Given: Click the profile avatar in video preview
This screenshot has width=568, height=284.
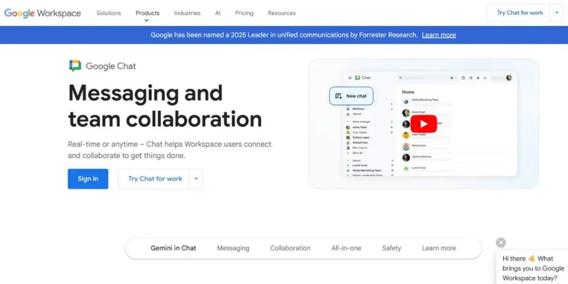Looking at the screenshot, I should coord(509,78).
